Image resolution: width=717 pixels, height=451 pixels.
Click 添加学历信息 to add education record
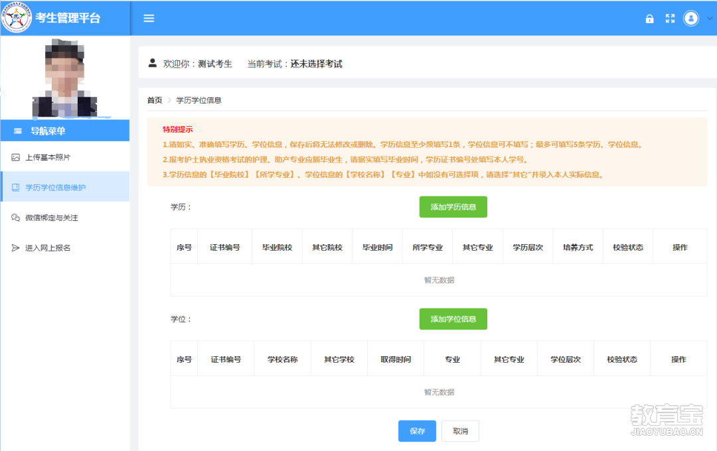[x=453, y=206]
